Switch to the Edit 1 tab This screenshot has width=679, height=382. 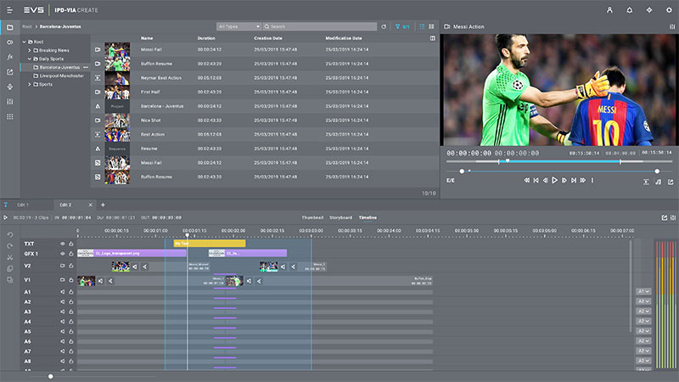pos(23,205)
